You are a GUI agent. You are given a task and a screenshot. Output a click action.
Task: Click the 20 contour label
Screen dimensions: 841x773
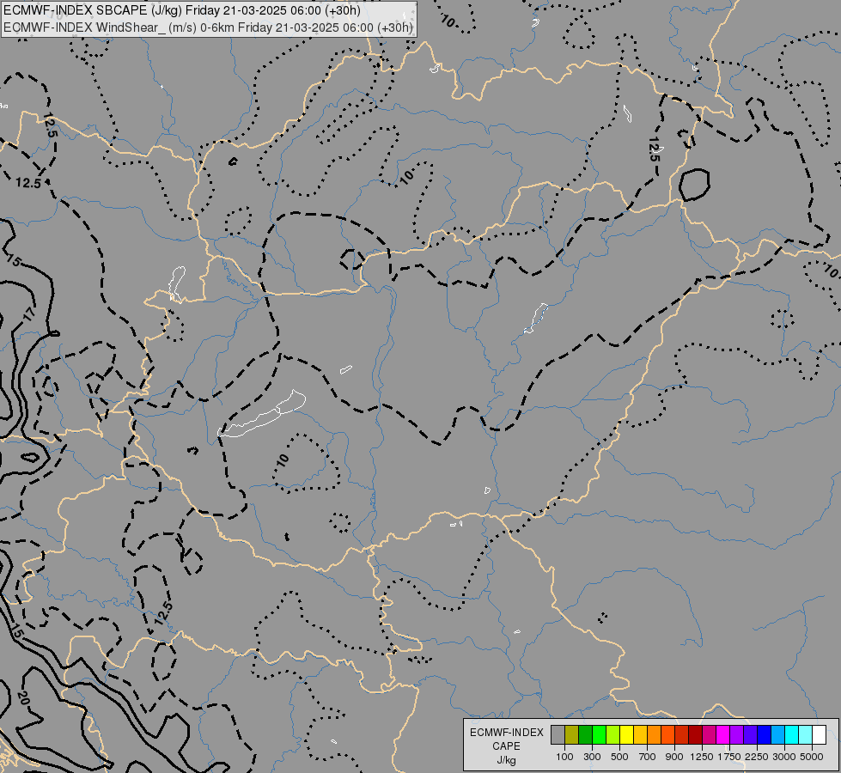point(22,698)
